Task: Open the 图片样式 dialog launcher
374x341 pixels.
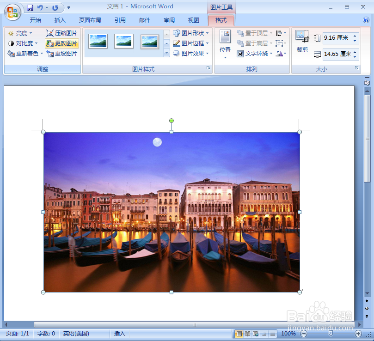Action: click(x=208, y=67)
